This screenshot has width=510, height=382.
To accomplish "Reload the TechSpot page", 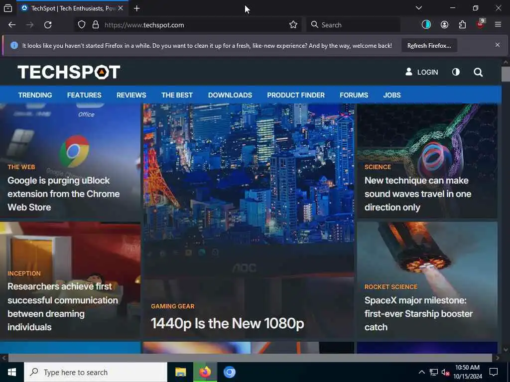I will [x=48, y=25].
